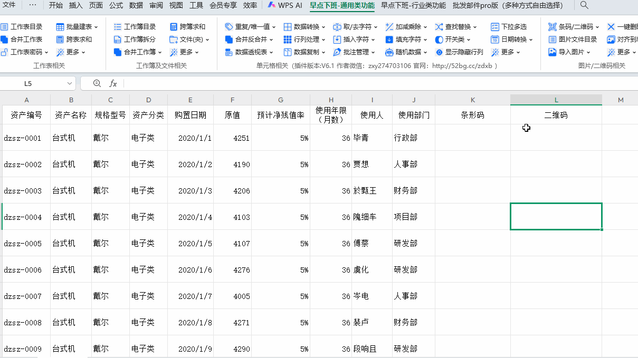Click the 图片文件目录 icon

click(553, 40)
